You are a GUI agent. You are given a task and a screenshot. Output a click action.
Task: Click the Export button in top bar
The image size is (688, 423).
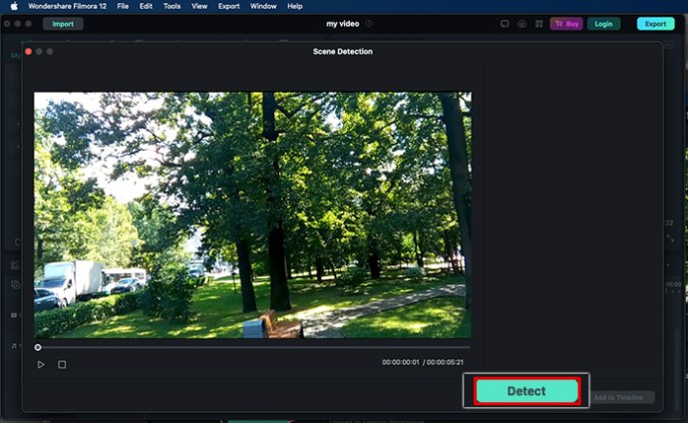(655, 23)
